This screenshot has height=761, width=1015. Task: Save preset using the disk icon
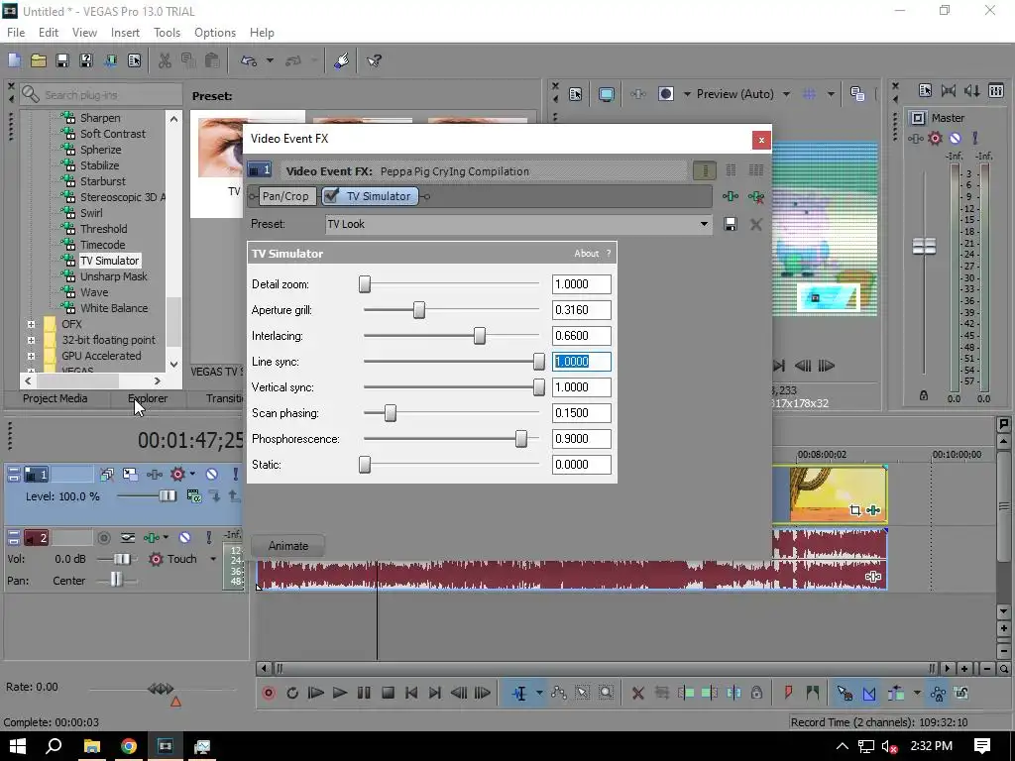[x=731, y=224]
